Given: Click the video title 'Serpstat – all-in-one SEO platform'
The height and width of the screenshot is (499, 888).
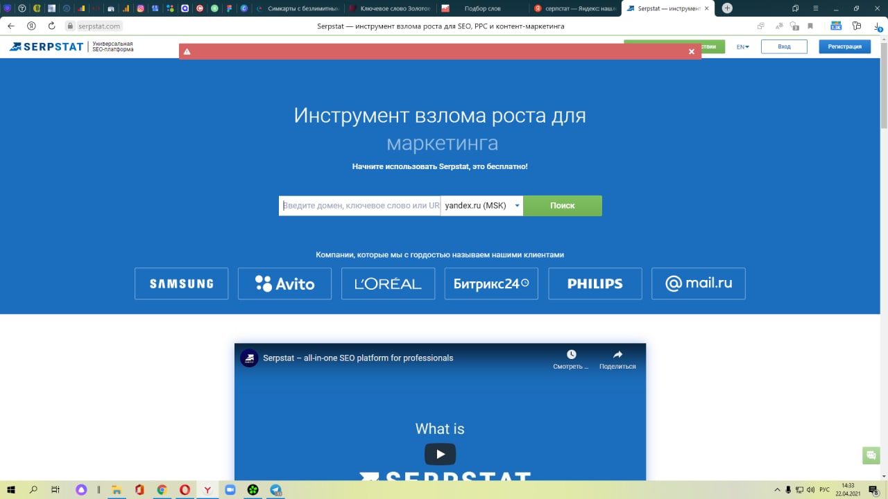Looking at the screenshot, I should pyautogui.click(x=358, y=358).
